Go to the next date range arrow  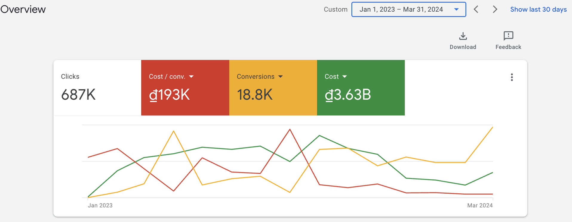(495, 9)
